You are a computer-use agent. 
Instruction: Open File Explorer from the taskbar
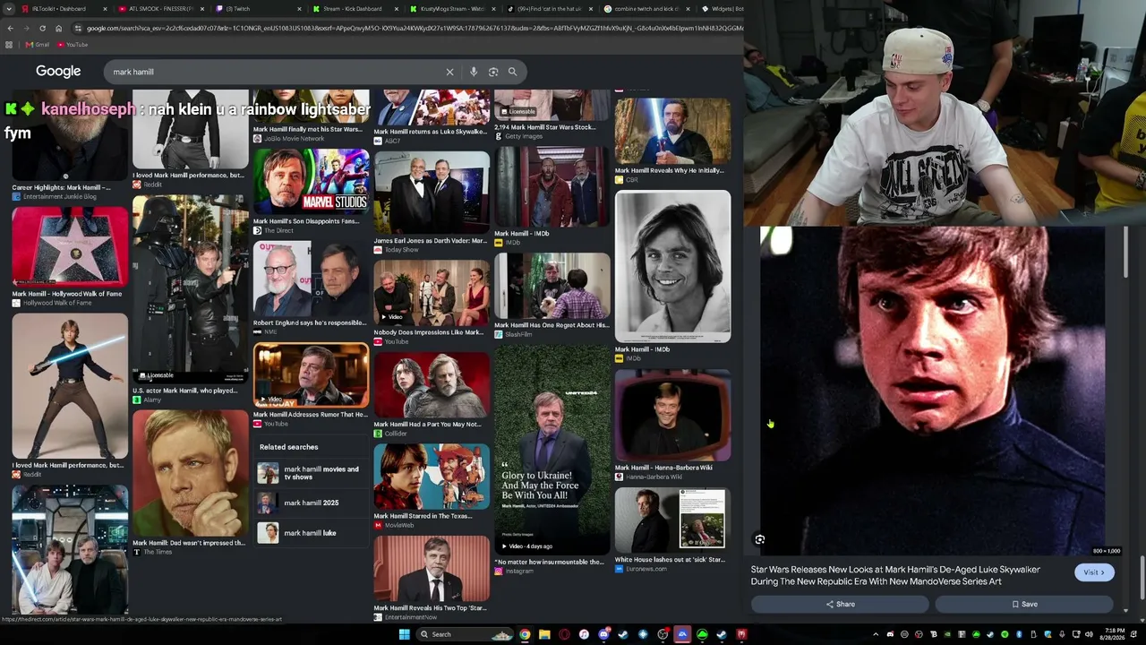544,634
